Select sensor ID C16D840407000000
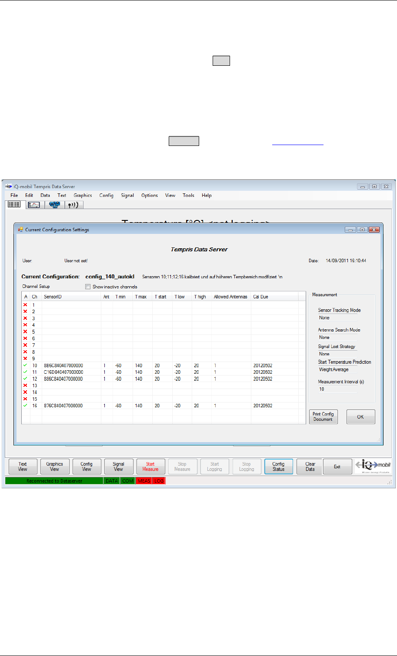 pyautogui.click(x=63, y=372)
